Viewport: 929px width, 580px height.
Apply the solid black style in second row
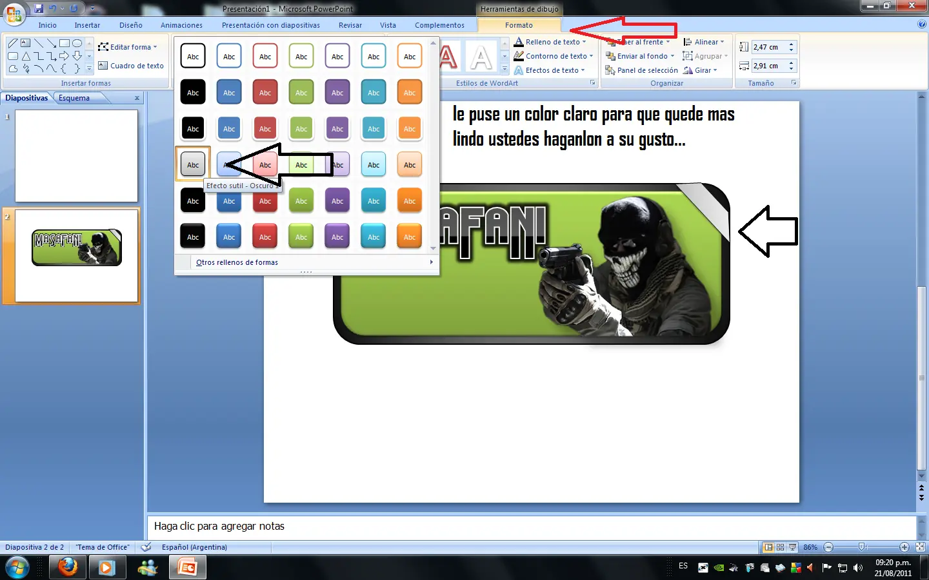pyautogui.click(x=193, y=92)
